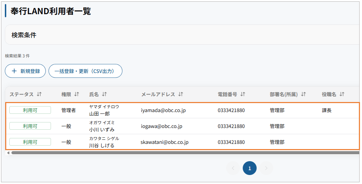Click email iogawa@obc.co.jp
The image size is (362, 184).
[162, 126]
